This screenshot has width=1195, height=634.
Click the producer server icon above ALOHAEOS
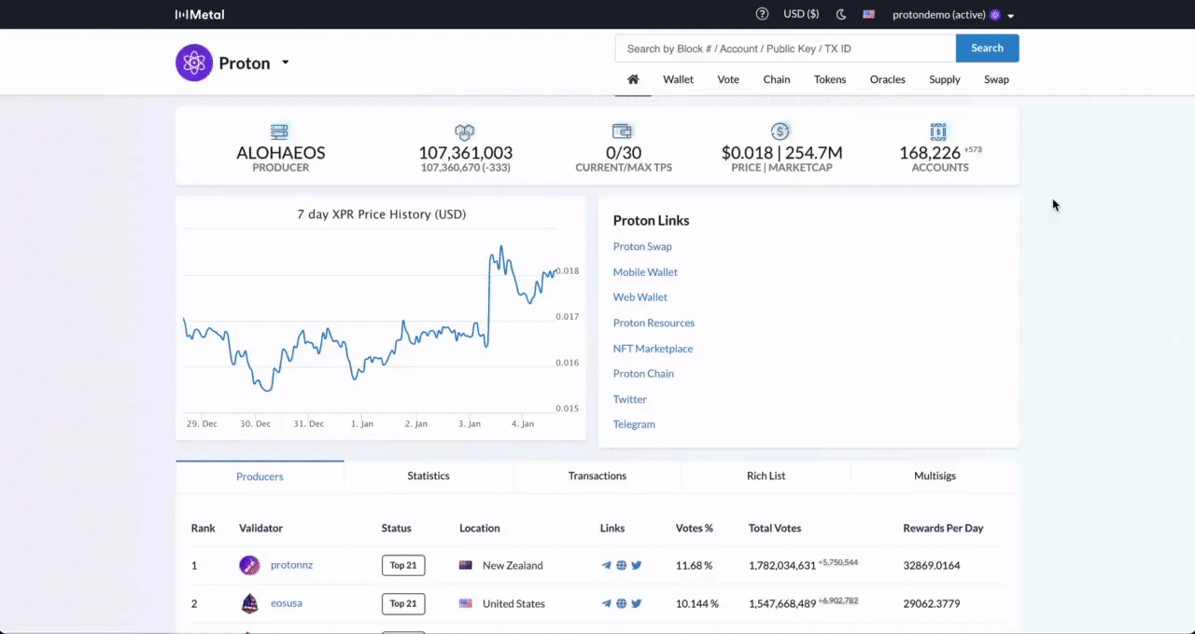[279, 131]
